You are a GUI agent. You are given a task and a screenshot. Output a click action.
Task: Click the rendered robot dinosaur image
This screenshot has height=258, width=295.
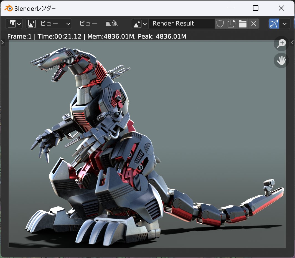pos(147,145)
